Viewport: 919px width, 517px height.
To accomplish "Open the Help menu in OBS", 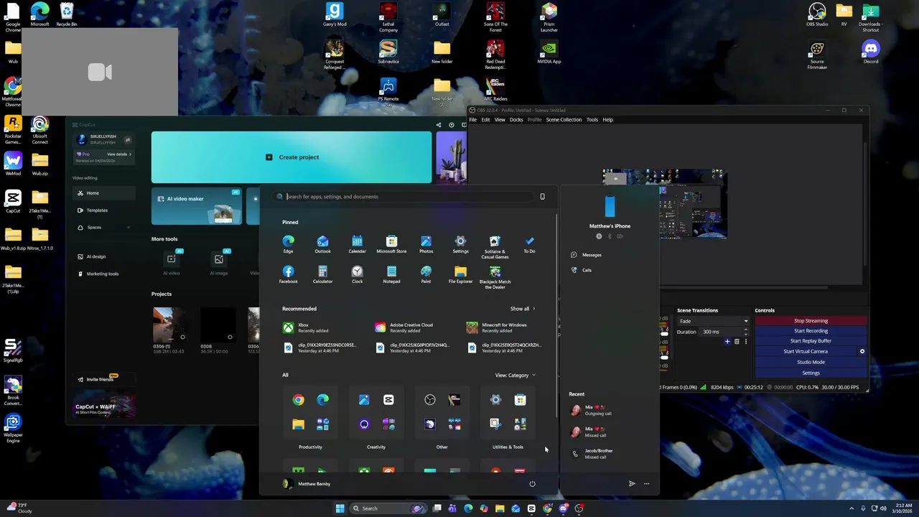I will coord(607,120).
